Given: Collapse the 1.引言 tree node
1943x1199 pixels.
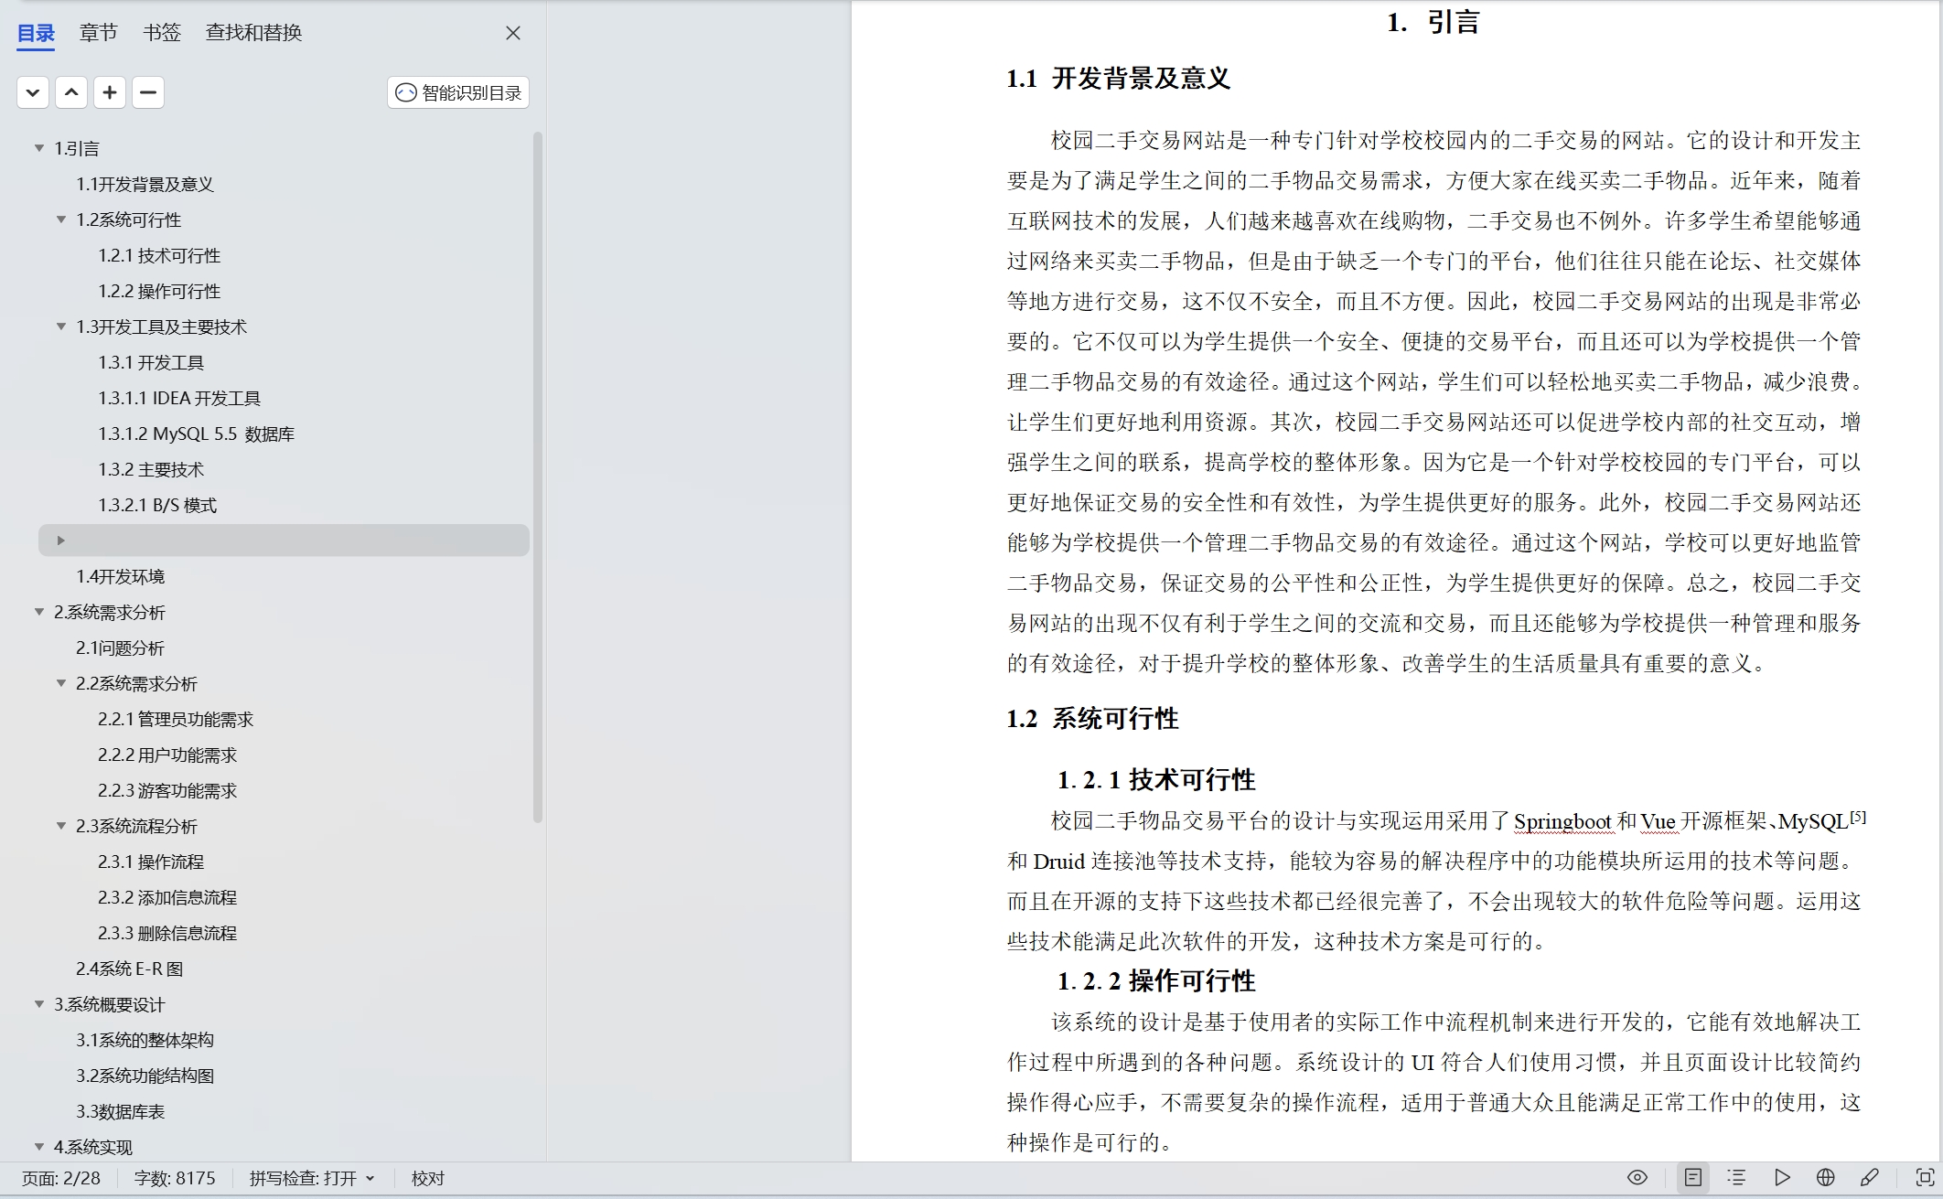Looking at the screenshot, I should 39,148.
